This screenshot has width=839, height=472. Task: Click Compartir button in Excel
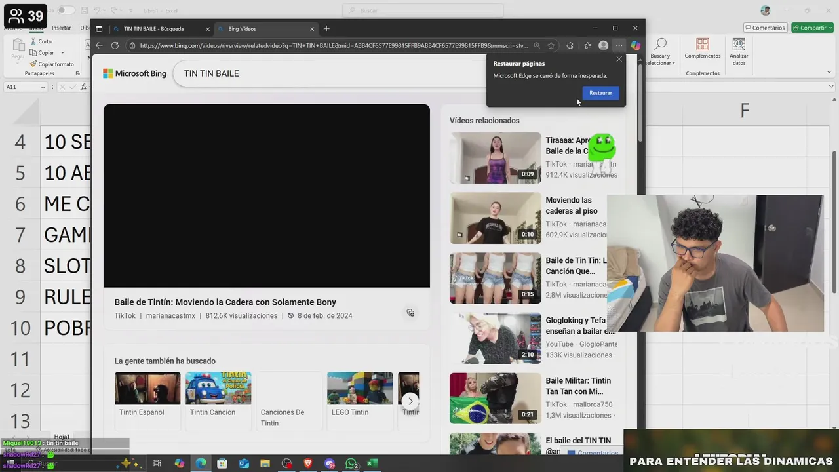point(812,28)
